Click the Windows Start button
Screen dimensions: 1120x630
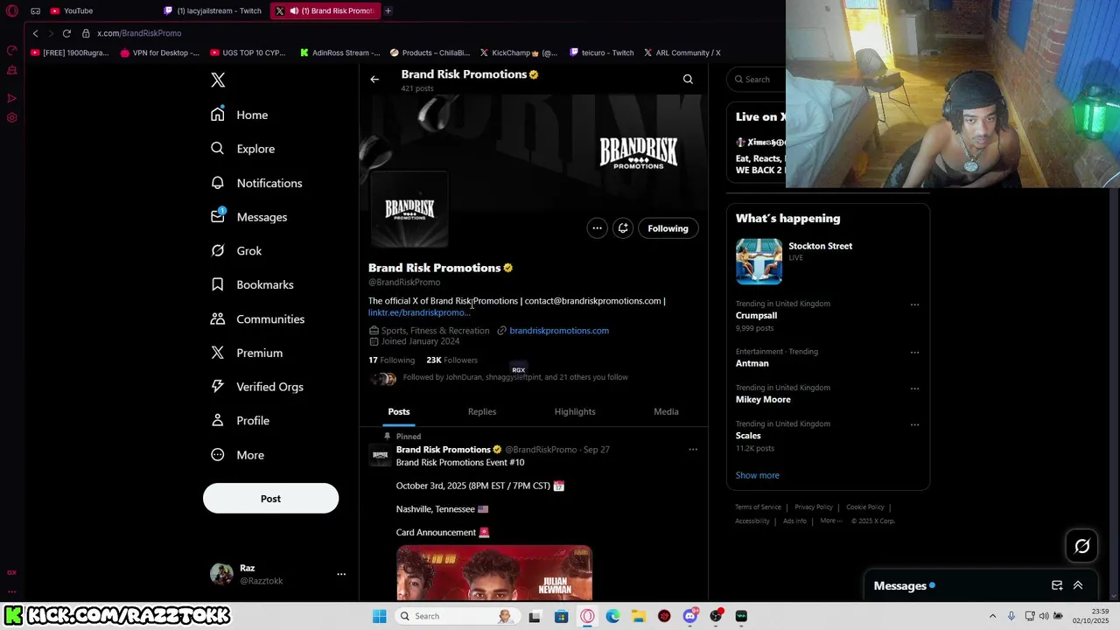379,616
